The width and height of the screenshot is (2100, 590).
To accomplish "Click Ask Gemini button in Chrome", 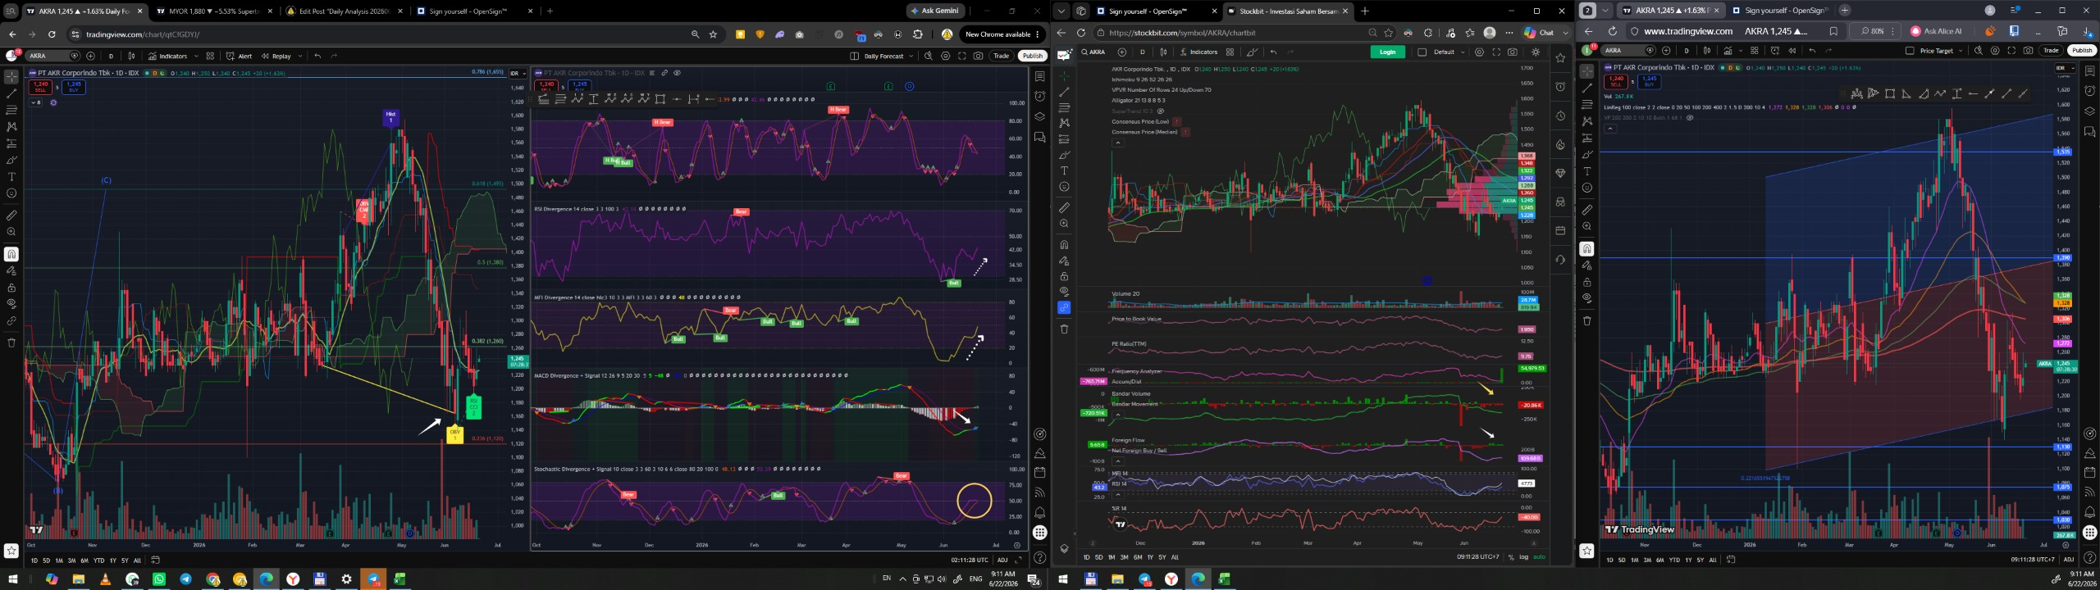I will [x=935, y=11].
